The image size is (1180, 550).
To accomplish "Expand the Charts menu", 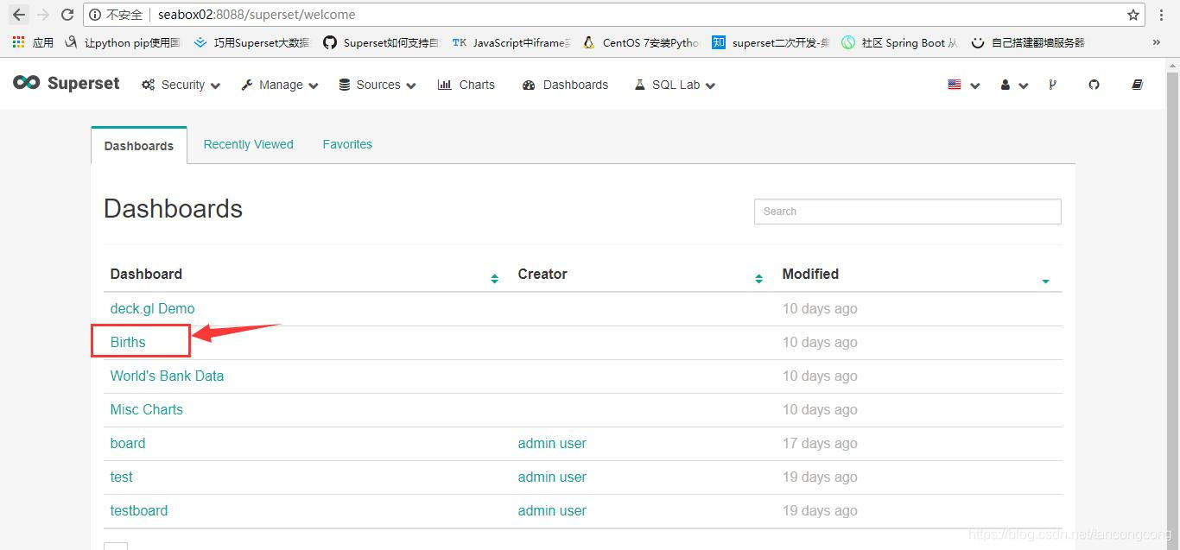I will pos(466,84).
